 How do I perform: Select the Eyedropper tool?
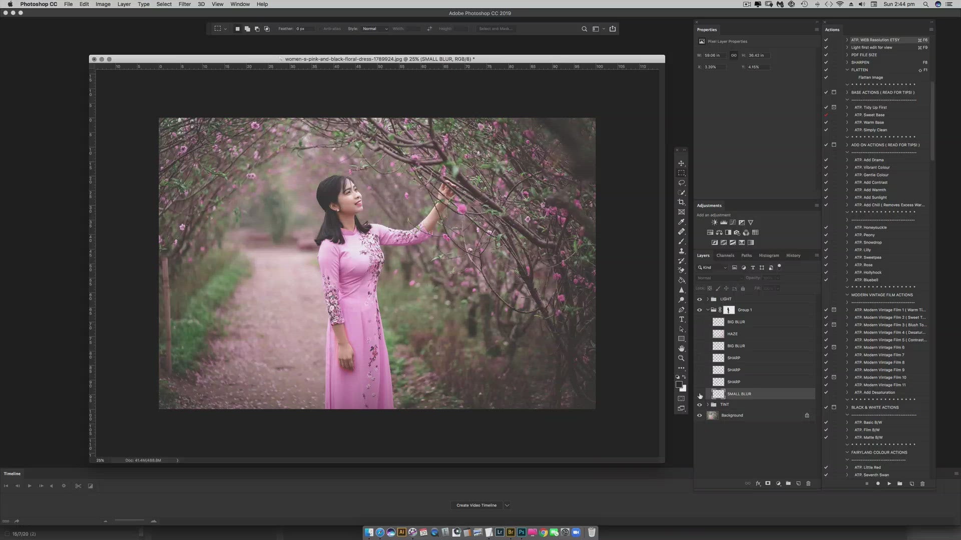point(681,222)
